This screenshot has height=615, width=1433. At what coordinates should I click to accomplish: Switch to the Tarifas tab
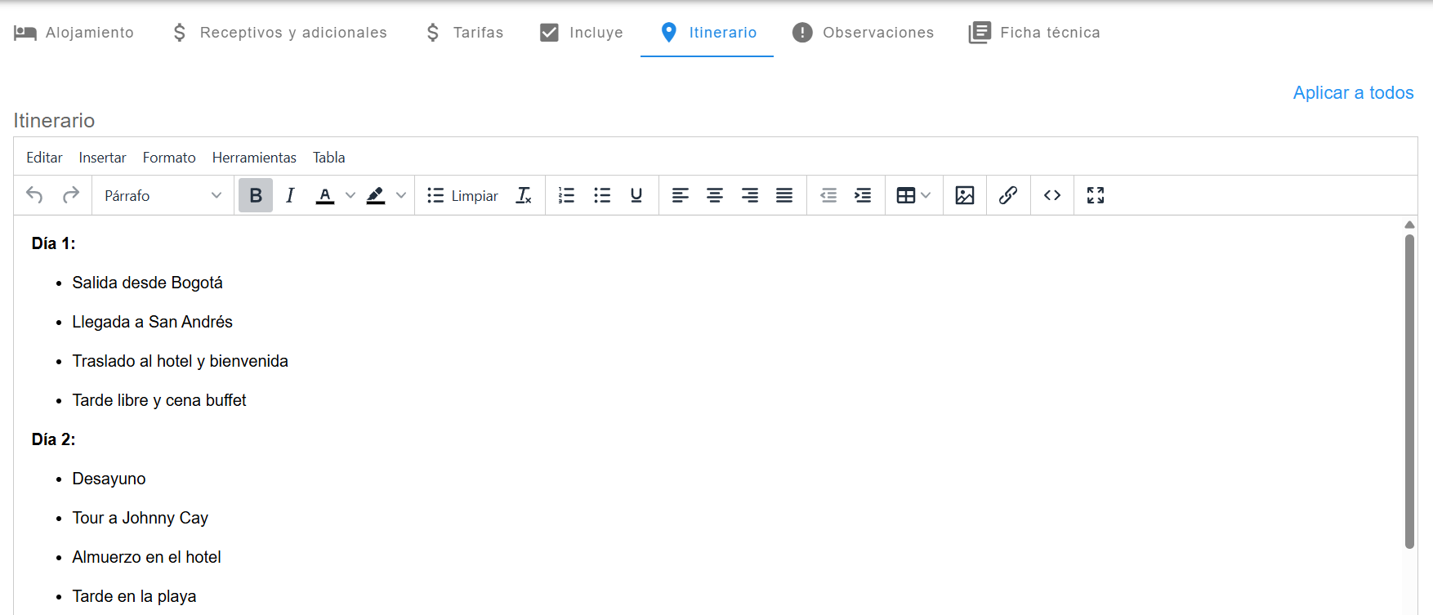[x=464, y=33]
